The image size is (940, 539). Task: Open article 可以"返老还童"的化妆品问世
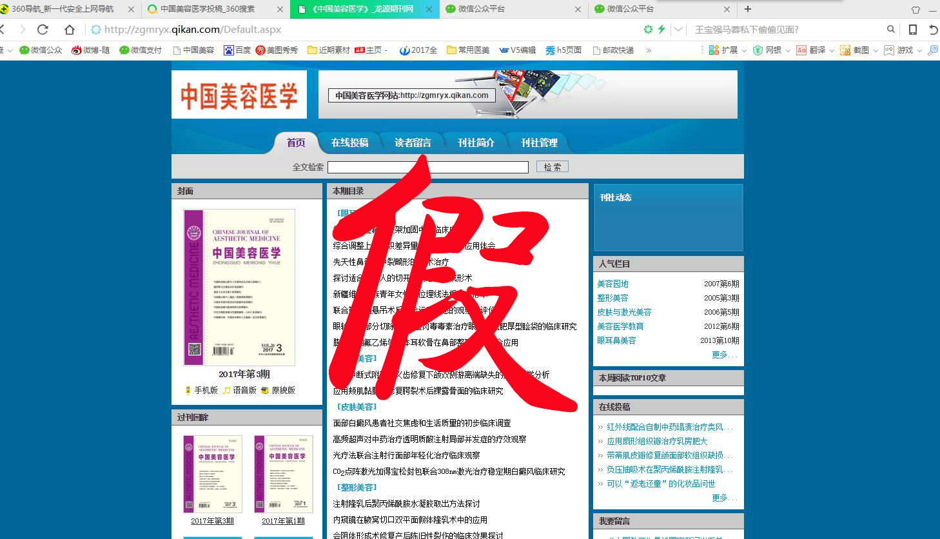tap(661, 484)
